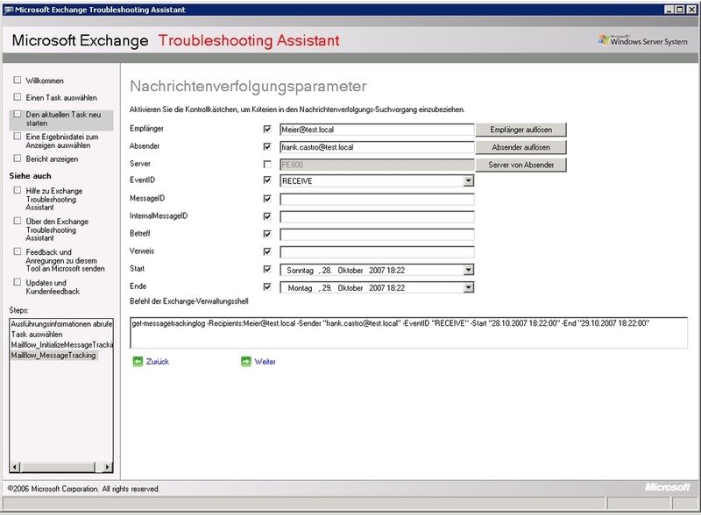Click the green Weiter arrow icon

click(246, 362)
